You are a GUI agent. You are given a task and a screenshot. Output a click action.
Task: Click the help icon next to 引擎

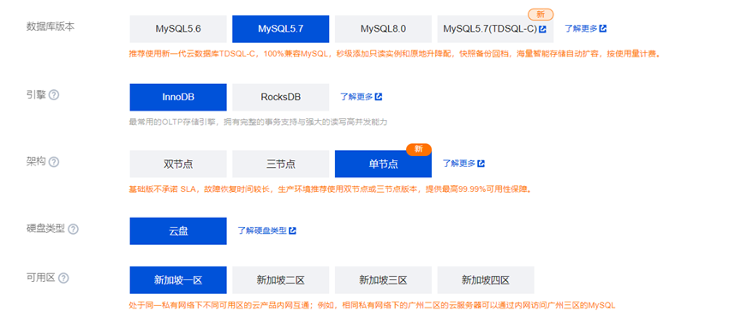tap(54, 95)
